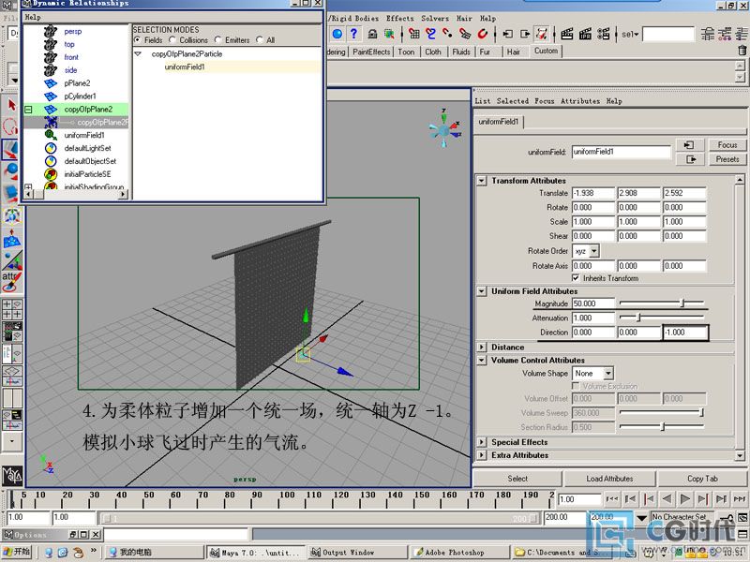Select the Emitters selection mode radio button
Image resolution: width=750 pixels, height=562 pixels.
coord(217,40)
